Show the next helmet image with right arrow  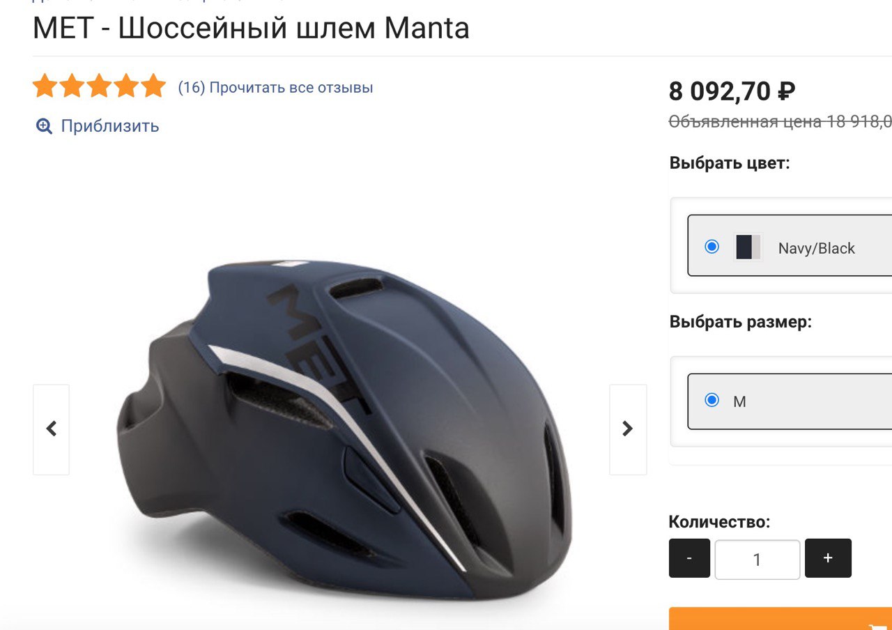(x=628, y=429)
